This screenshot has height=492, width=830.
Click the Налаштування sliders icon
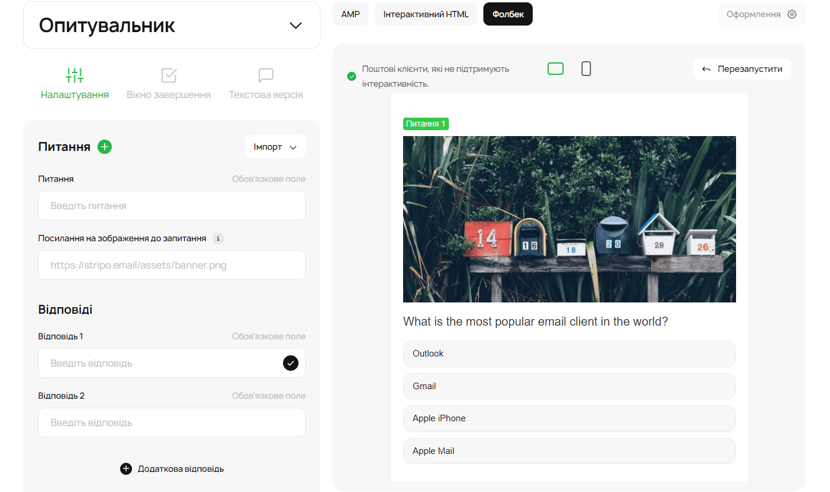click(x=75, y=75)
